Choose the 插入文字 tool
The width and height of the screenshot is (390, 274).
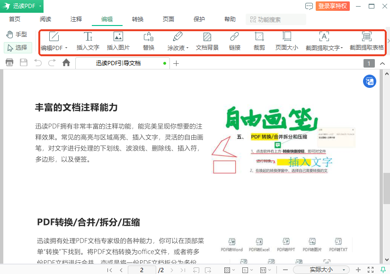click(x=88, y=42)
